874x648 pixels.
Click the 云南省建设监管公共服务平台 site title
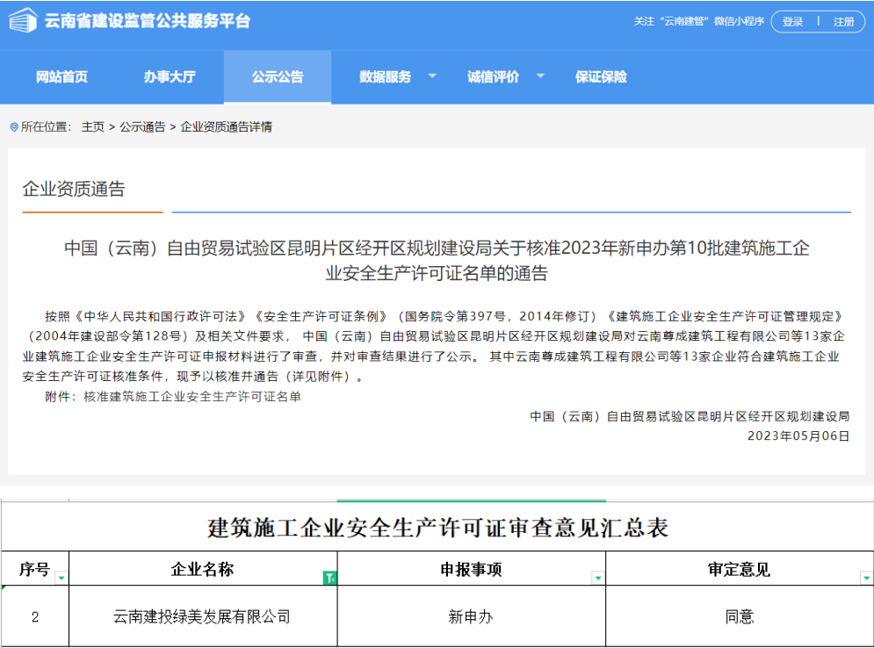(148, 21)
